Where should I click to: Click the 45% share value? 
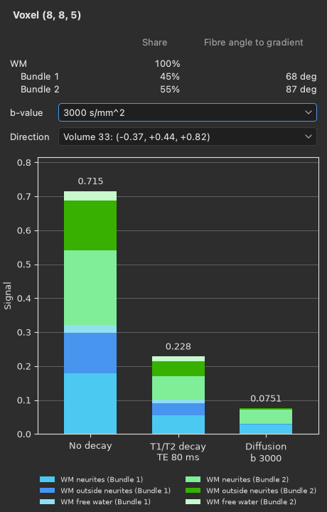pyautogui.click(x=170, y=76)
